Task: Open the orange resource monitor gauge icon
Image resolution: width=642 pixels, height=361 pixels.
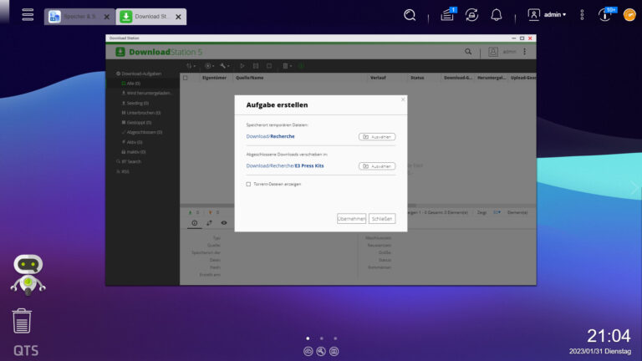Action: point(629,15)
